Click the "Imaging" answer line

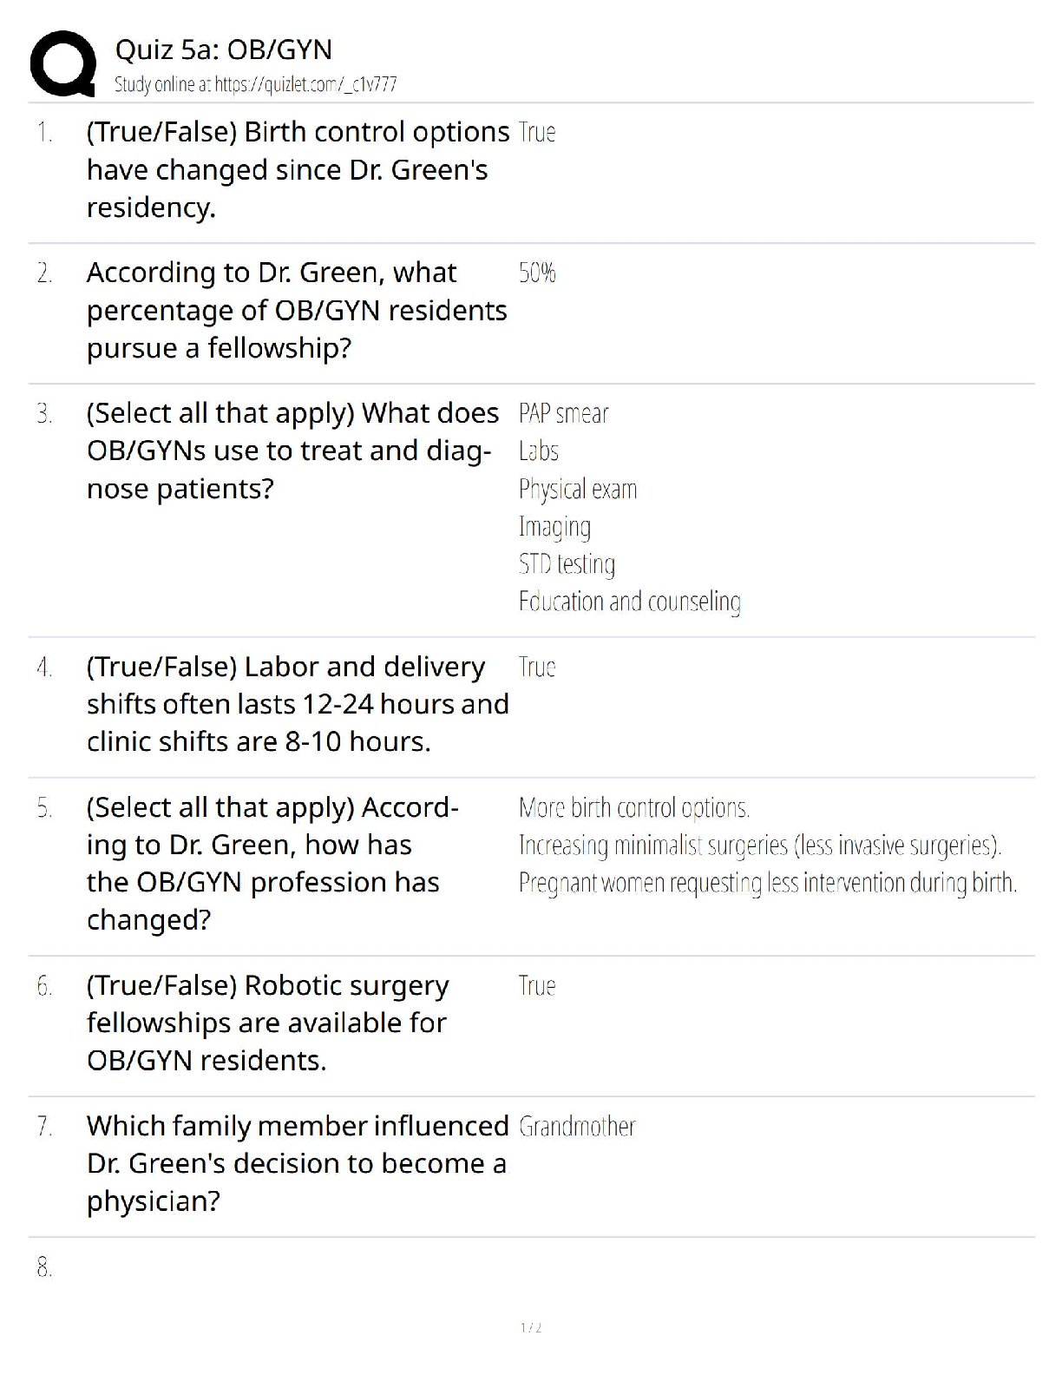[554, 527]
